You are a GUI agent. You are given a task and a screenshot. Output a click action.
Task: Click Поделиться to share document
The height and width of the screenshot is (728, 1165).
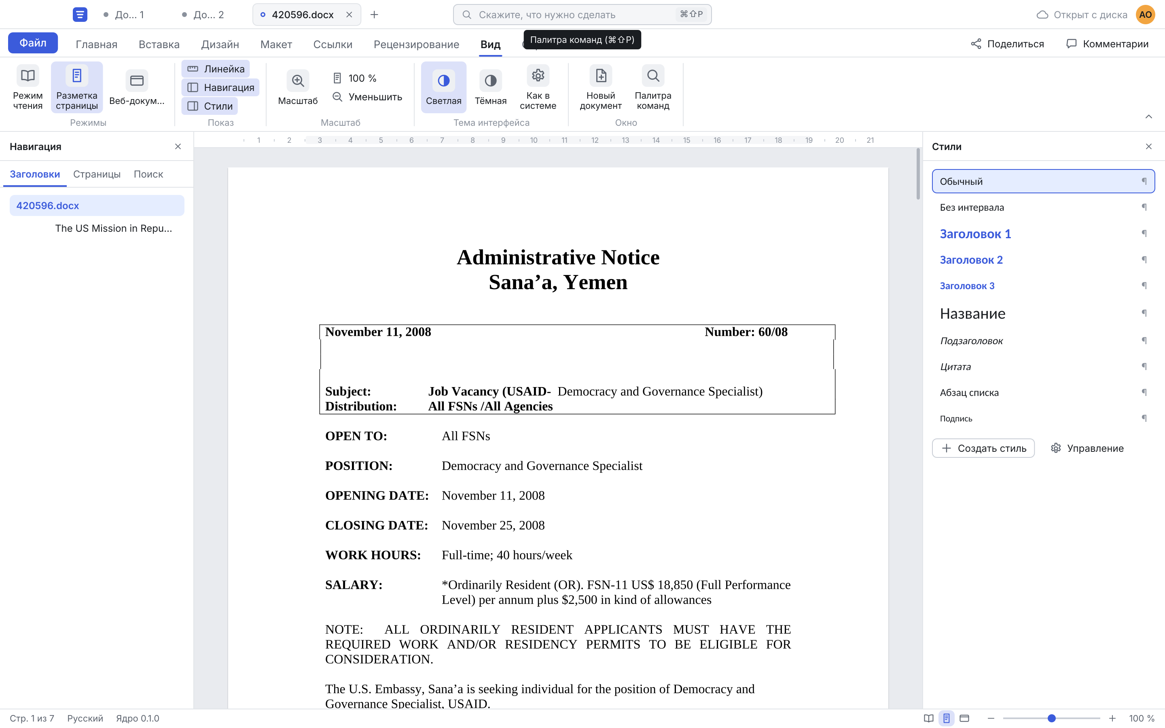click(1007, 44)
